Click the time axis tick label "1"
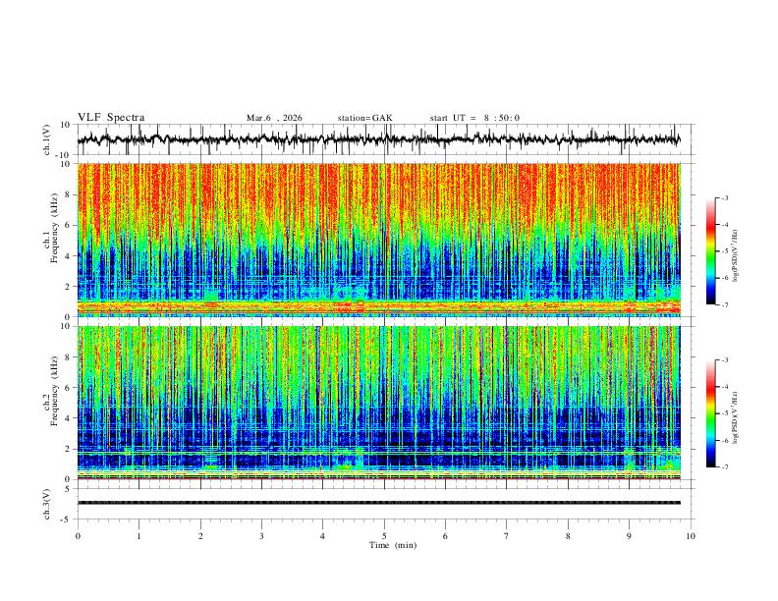 point(139,536)
